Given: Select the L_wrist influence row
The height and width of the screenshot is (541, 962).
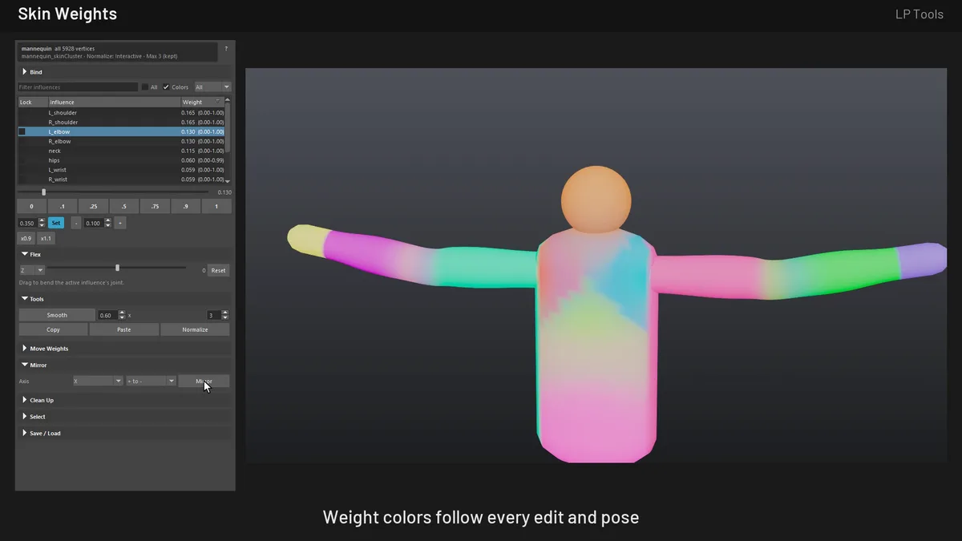Looking at the screenshot, I should (121, 170).
